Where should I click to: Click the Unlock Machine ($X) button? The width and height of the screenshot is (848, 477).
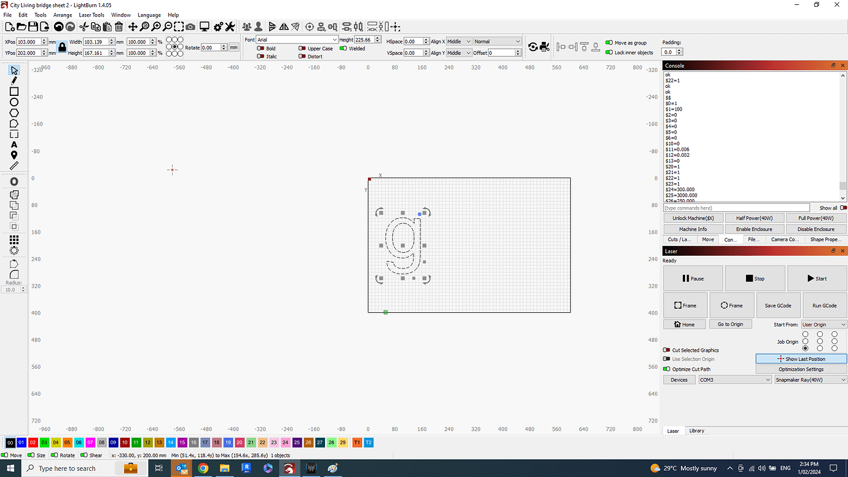(693, 218)
